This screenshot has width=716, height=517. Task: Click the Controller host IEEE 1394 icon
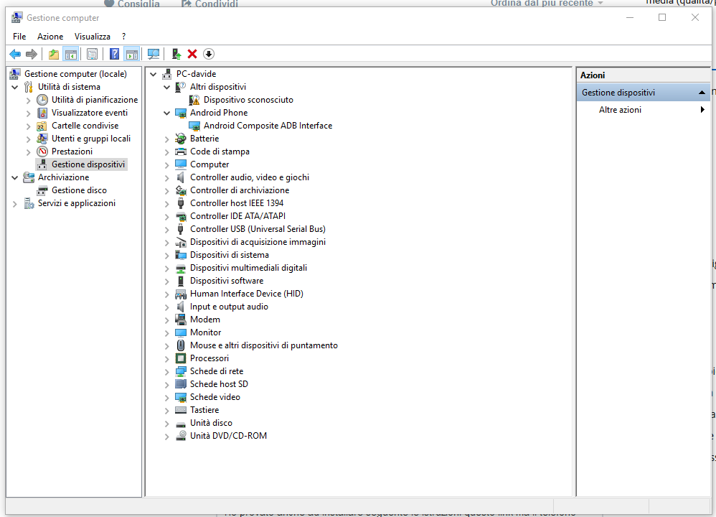[x=181, y=203]
